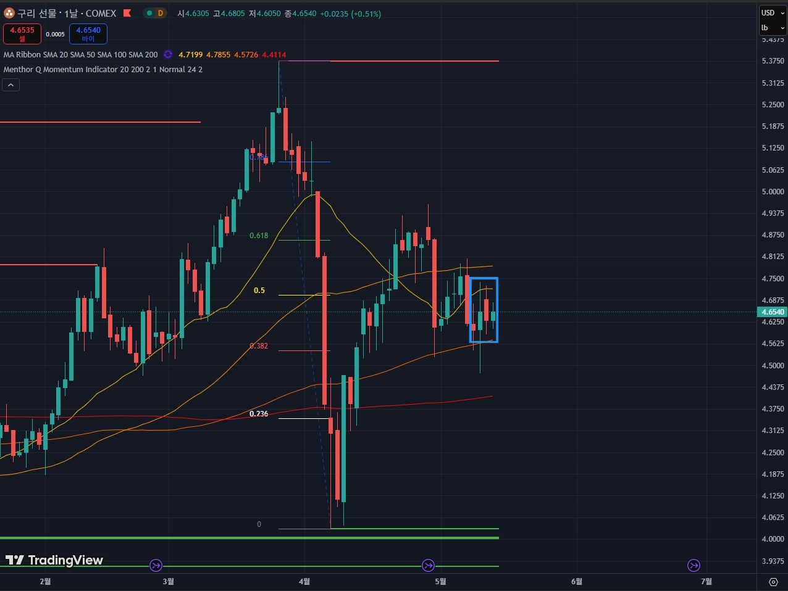Select the blue rectangle drawing on chart
The width and height of the screenshot is (788, 591).
[x=471, y=308]
